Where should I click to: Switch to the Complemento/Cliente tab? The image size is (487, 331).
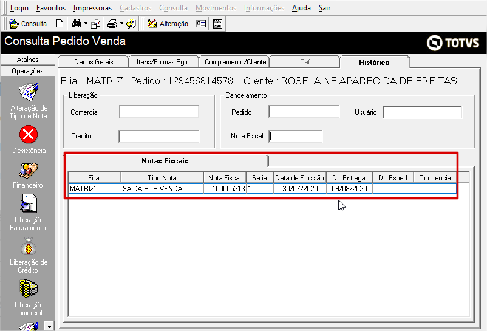click(235, 62)
